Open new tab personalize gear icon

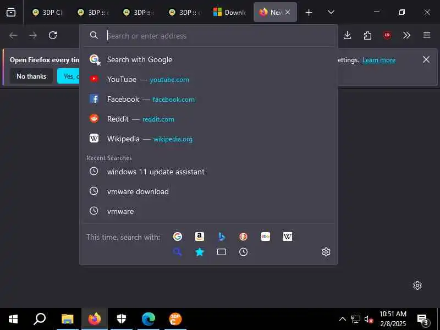click(417, 285)
